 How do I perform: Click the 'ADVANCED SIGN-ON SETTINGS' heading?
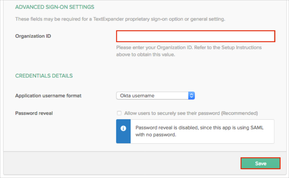(55, 7)
